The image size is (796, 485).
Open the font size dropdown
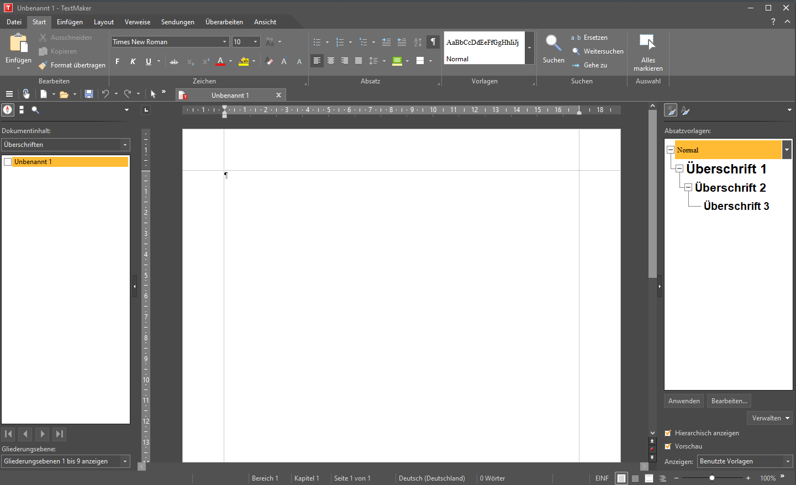(x=256, y=42)
